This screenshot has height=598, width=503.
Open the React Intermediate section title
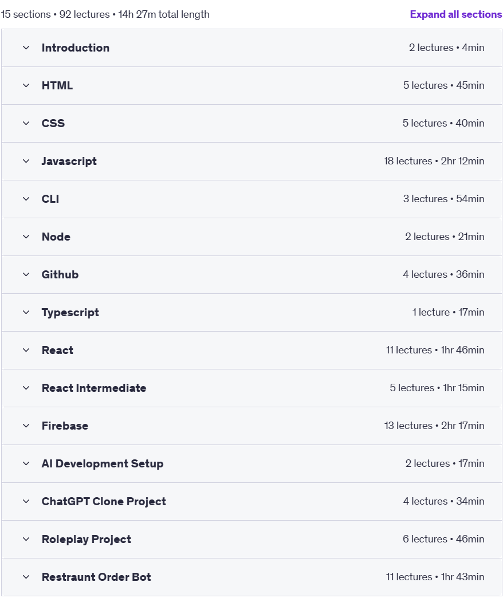[x=94, y=388]
